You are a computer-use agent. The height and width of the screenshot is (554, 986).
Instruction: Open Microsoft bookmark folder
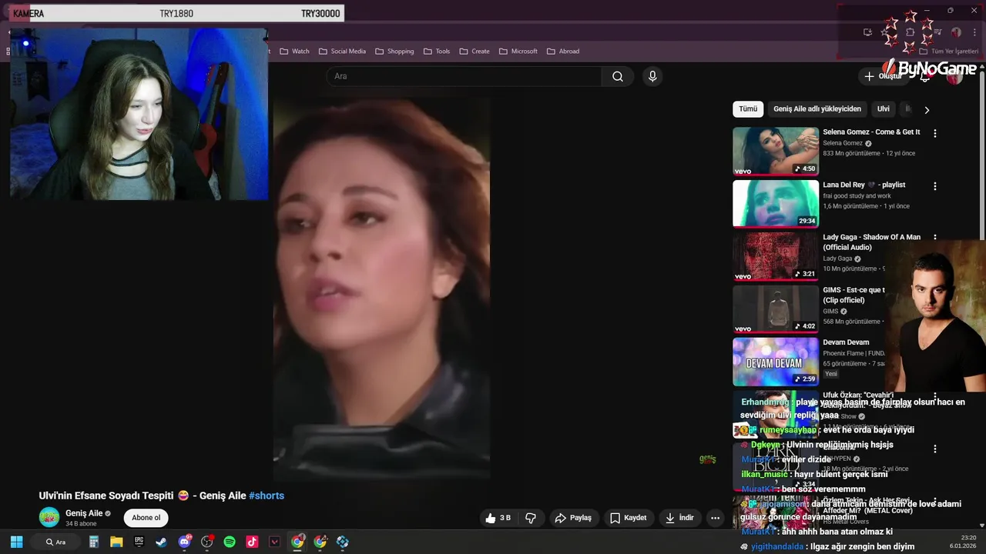pyautogui.click(x=518, y=52)
